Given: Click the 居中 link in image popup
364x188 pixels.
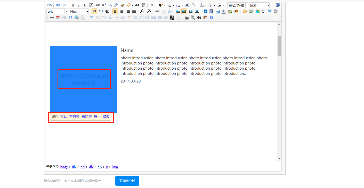Looking at the screenshot, I should [x=97, y=117].
